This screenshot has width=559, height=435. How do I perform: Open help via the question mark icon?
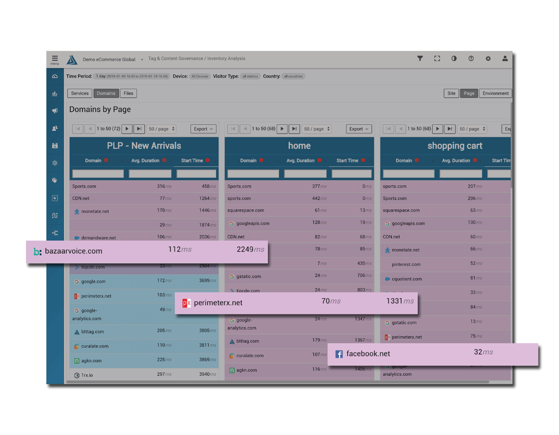[x=471, y=59]
